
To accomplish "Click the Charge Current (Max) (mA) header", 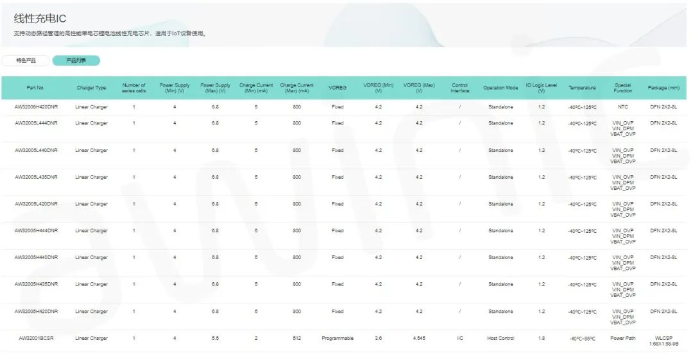I will [x=297, y=88].
